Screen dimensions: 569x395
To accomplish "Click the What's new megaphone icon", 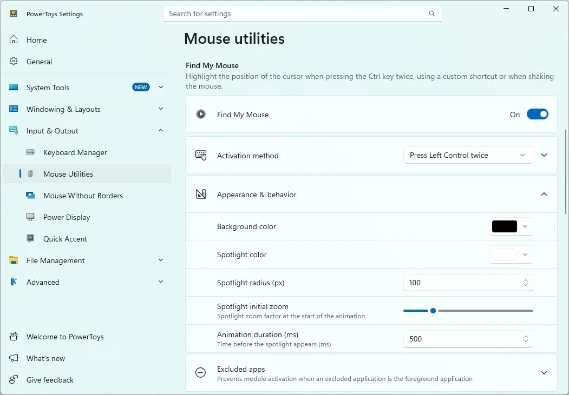I will coord(14,358).
